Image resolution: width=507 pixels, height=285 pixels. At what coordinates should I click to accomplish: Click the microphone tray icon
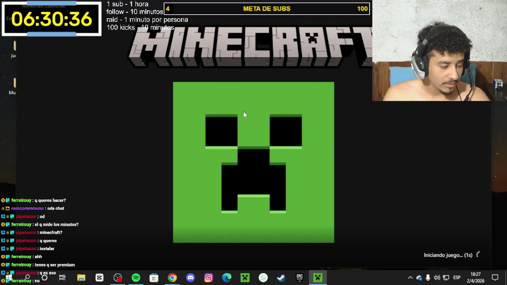[428, 277]
